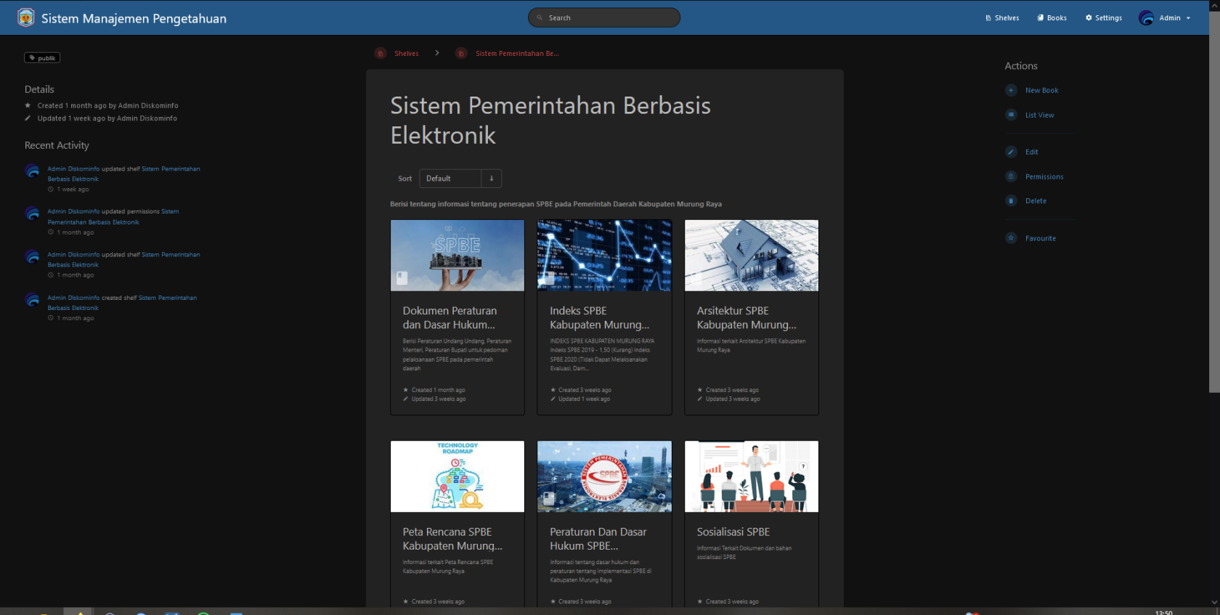Choose Delete shelf action
This screenshot has width=1220, height=615.
tap(1036, 201)
